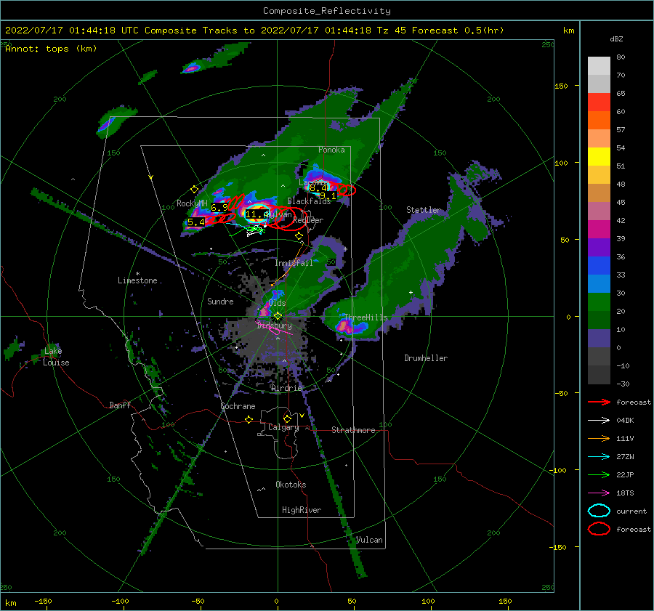The image size is (654, 611).
Task: Click the yellow diamond radar site at center
Action: coord(278,316)
